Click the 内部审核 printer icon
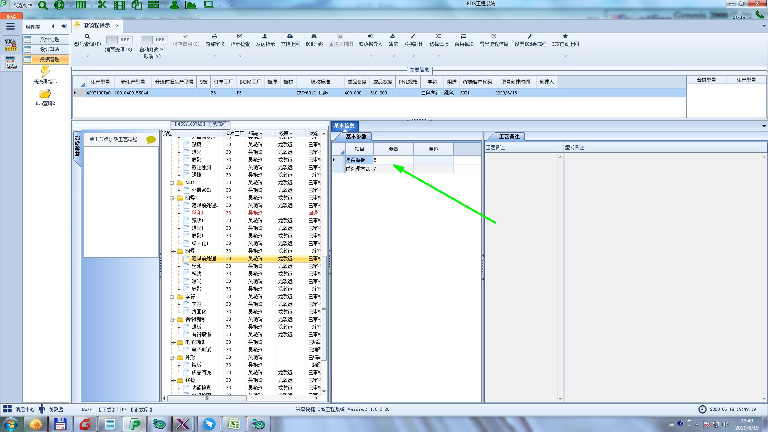 214,36
